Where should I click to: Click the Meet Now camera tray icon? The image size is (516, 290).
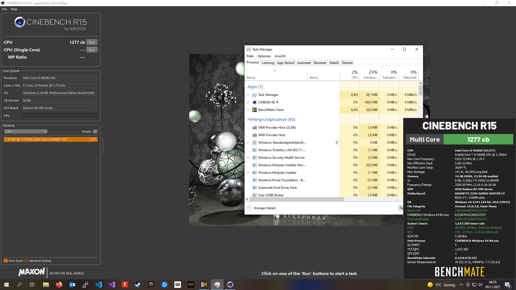468,285
